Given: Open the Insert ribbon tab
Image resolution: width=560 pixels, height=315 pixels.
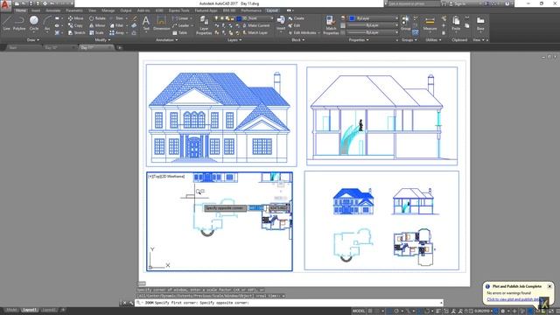Looking at the screenshot, I should (x=36, y=10).
